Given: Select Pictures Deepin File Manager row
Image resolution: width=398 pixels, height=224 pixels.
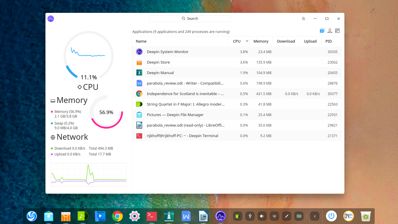Looking at the screenshot, I should pos(237,115).
